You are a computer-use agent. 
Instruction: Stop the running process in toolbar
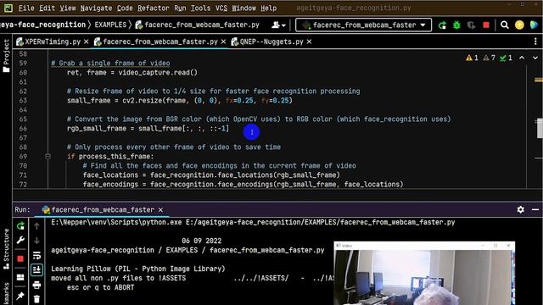[486, 25]
